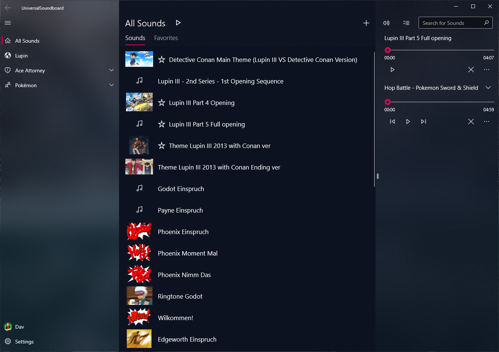Click the Ringtone Godot thumbnail

(x=139, y=296)
